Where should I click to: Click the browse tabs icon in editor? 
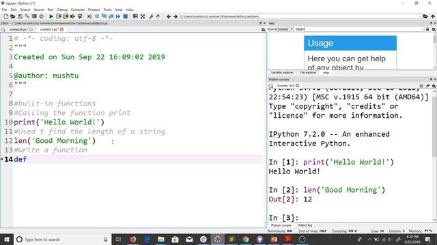click(3, 29)
